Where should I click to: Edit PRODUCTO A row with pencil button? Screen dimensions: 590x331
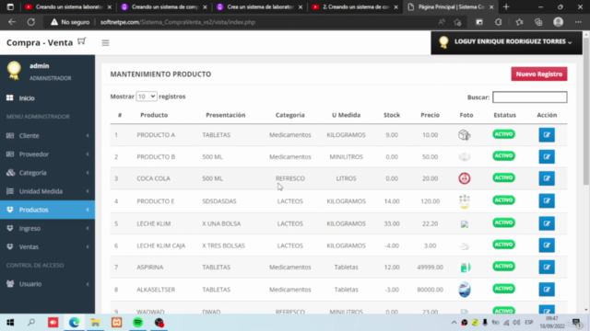point(547,135)
